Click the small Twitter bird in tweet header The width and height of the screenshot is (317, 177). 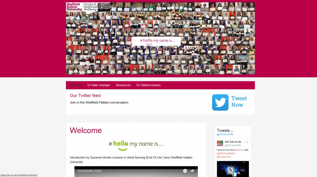tap(247, 142)
